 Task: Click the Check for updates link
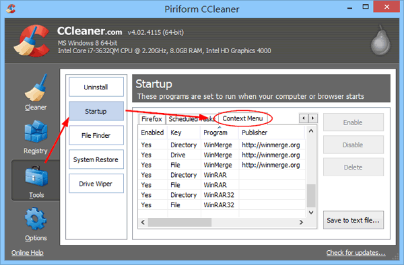(356, 253)
